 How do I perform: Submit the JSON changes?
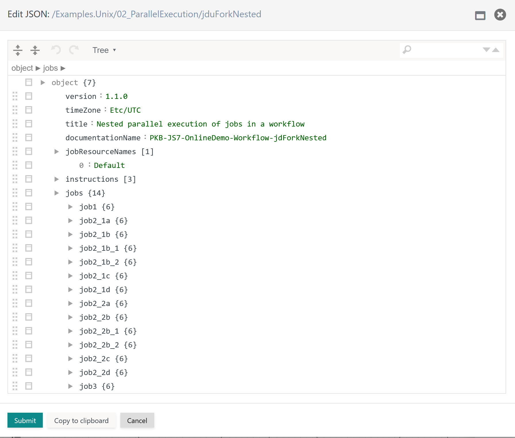(25, 420)
